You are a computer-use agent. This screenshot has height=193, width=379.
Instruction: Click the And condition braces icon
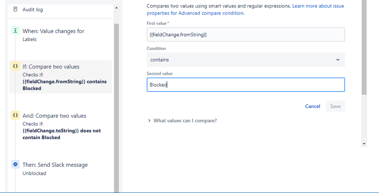point(16,115)
